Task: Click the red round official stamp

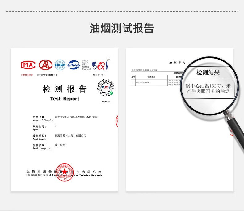Action: click(65, 172)
